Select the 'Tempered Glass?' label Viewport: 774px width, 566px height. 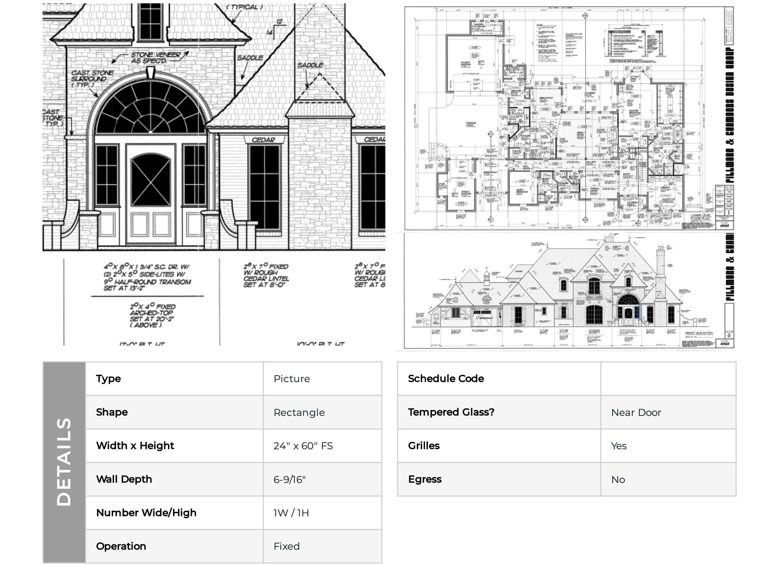tap(451, 412)
